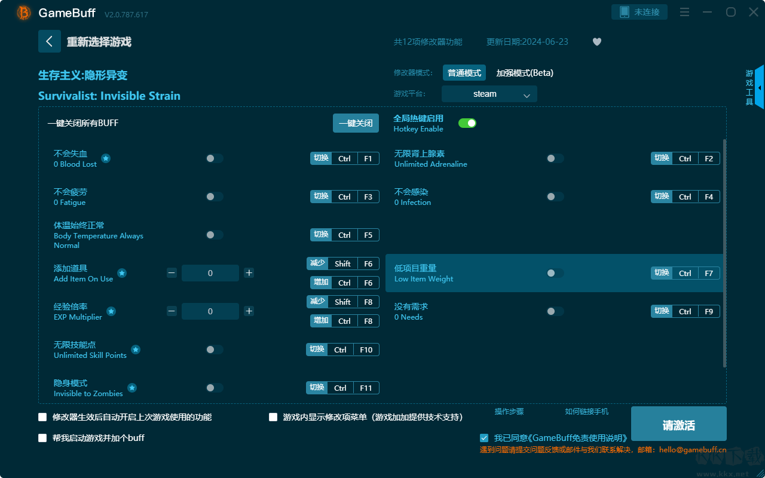This screenshot has width=765, height=478.
Task: Switch on the Low Item Weight toggle
Action: [x=555, y=273]
